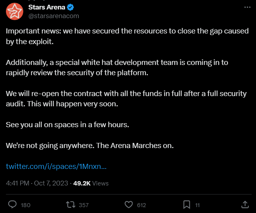Click the 612 likes count

pos(141,205)
